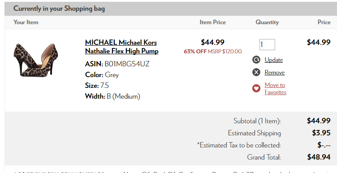The width and height of the screenshot is (337, 173).
Task: Click the Subtotal (1 Item) label
Action: (x=257, y=121)
